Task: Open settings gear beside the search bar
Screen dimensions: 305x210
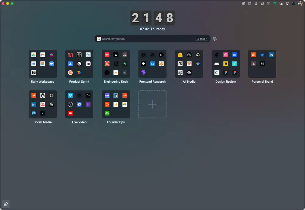Action: click(214, 39)
